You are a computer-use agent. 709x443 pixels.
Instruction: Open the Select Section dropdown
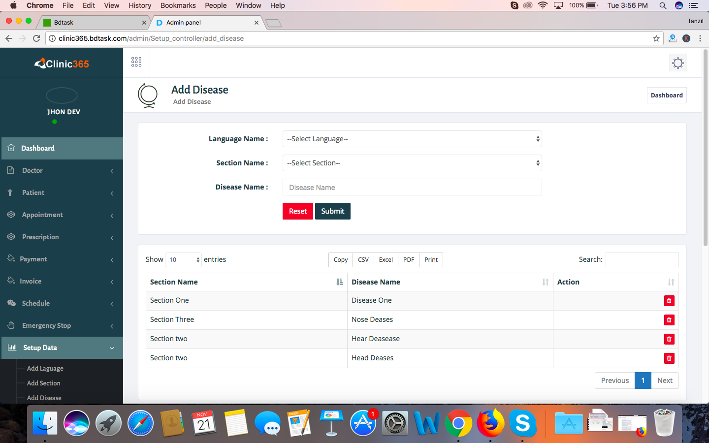[x=412, y=163]
